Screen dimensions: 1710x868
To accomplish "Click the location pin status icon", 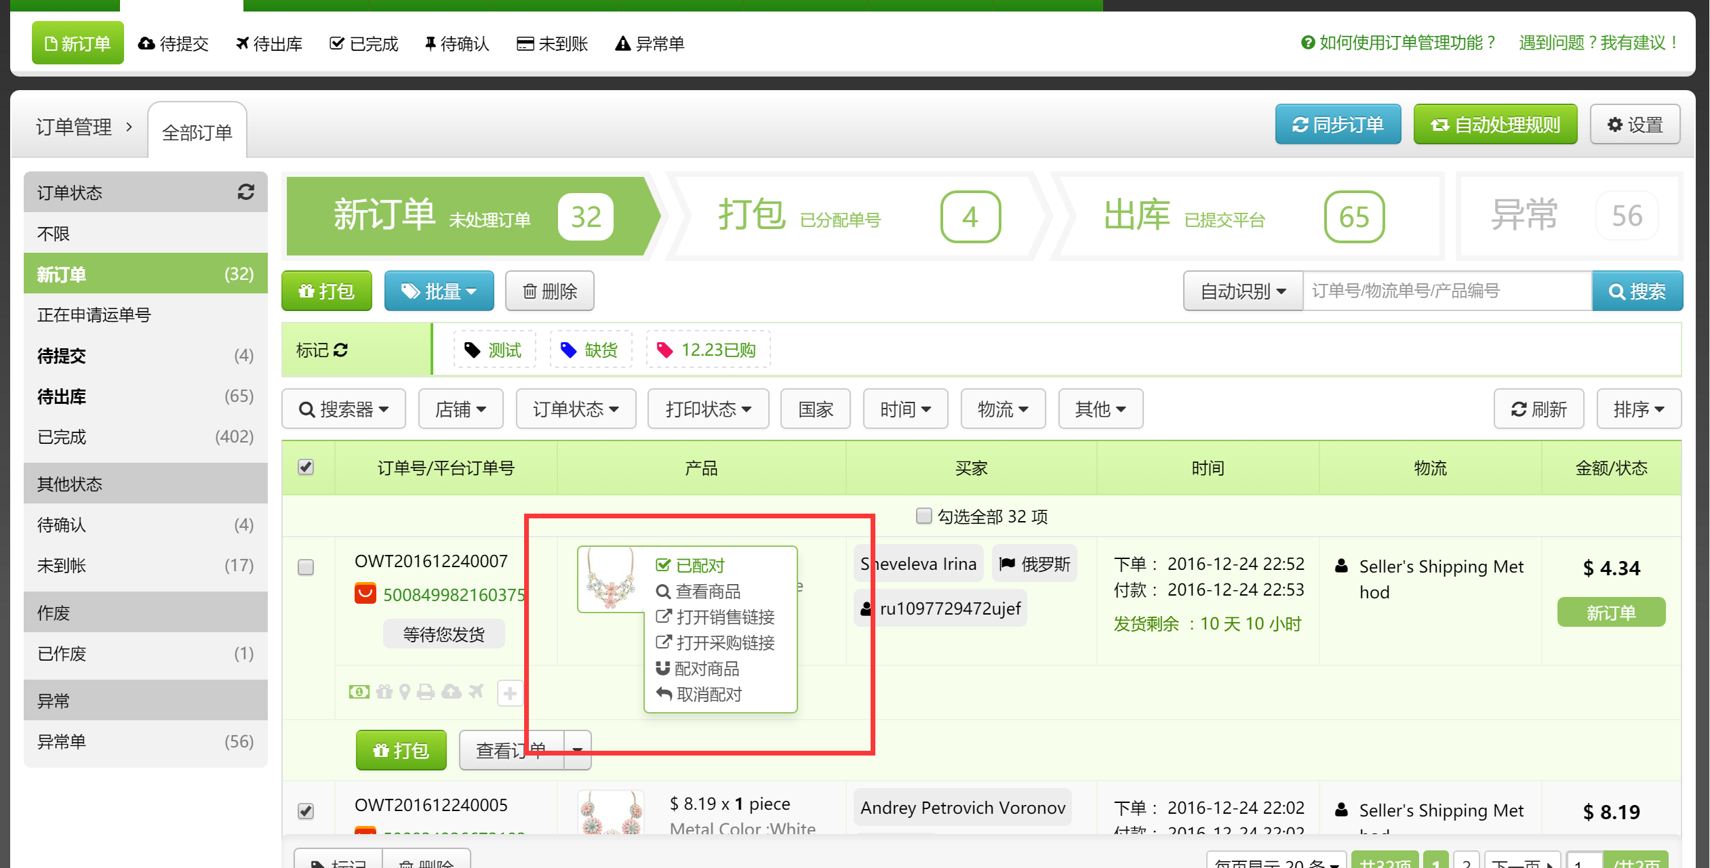I will tap(405, 692).
